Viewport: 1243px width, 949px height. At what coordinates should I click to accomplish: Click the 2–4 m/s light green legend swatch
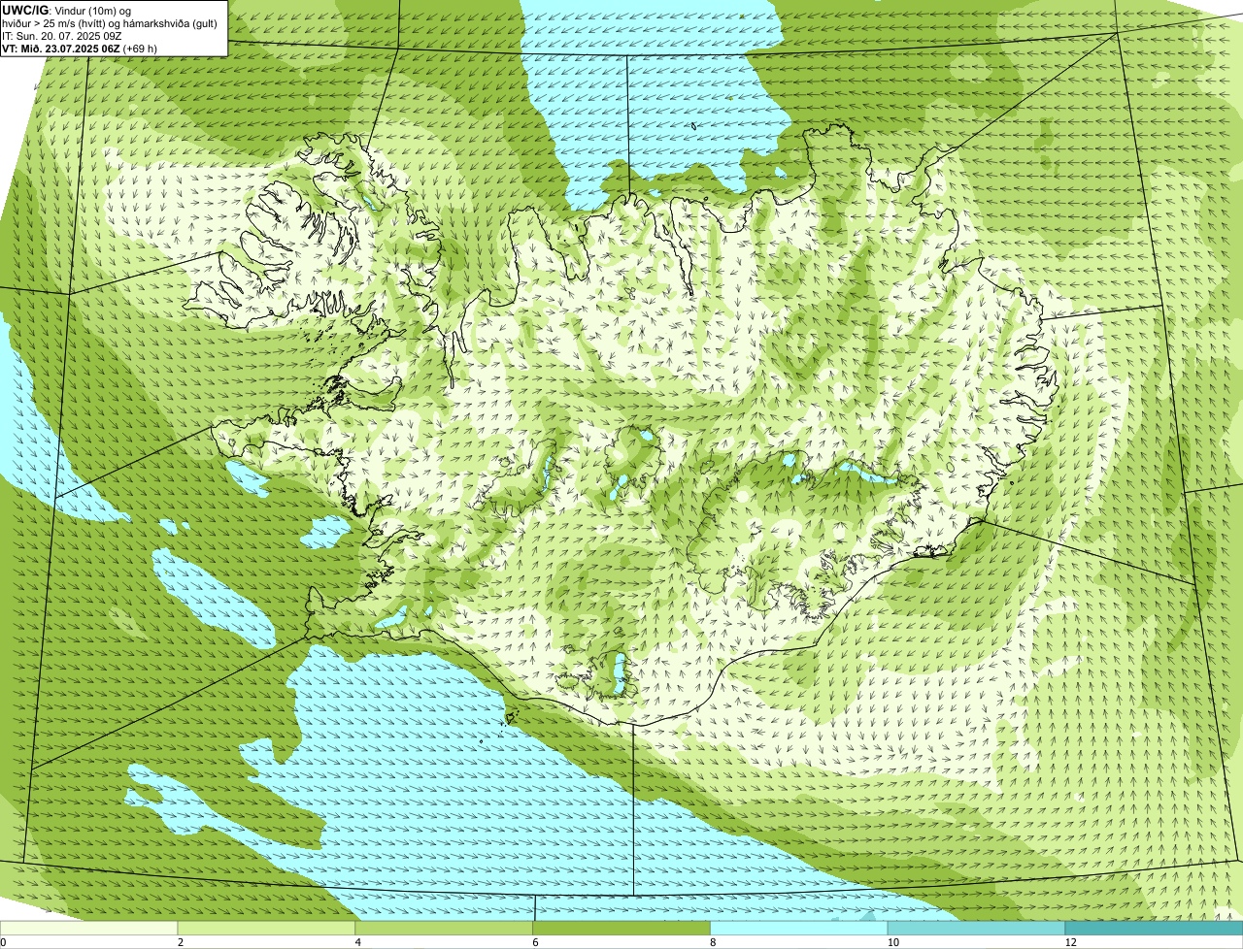pyautogui.click(x=267, y=928)
